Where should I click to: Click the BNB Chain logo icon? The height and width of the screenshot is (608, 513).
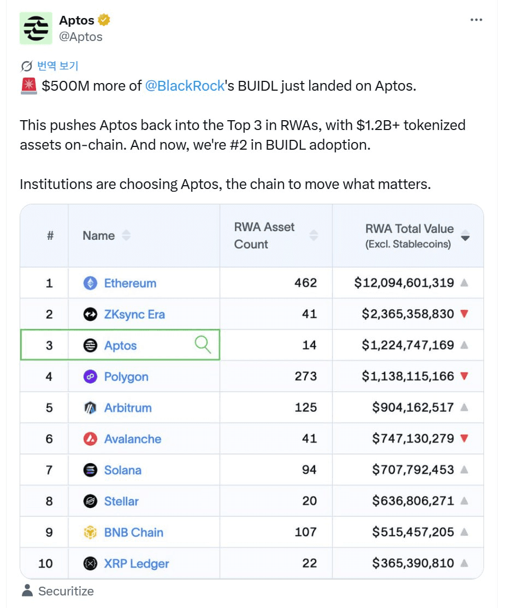[90, 532]
